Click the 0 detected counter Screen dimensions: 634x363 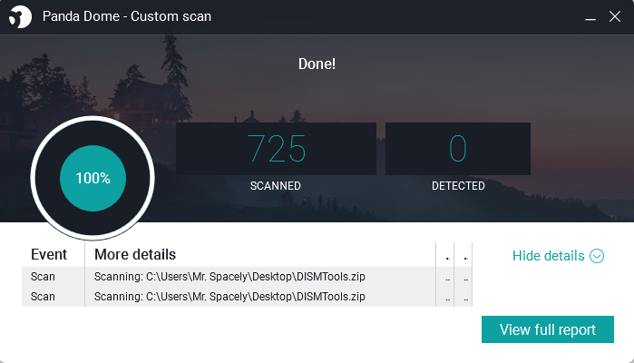[x=458, y=149]
